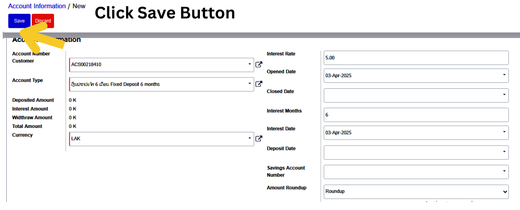
Task: Focus the Customer account number text field
Action: tap(158, 64)
